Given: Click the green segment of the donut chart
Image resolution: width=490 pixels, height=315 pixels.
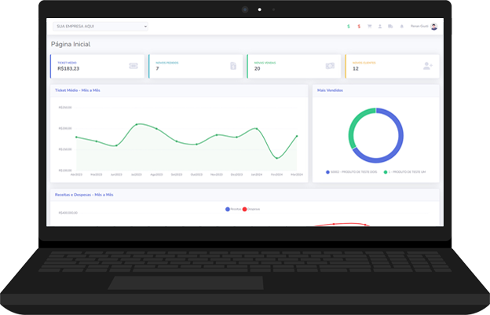Looking at the screenshot, I should tap(352, 126).
